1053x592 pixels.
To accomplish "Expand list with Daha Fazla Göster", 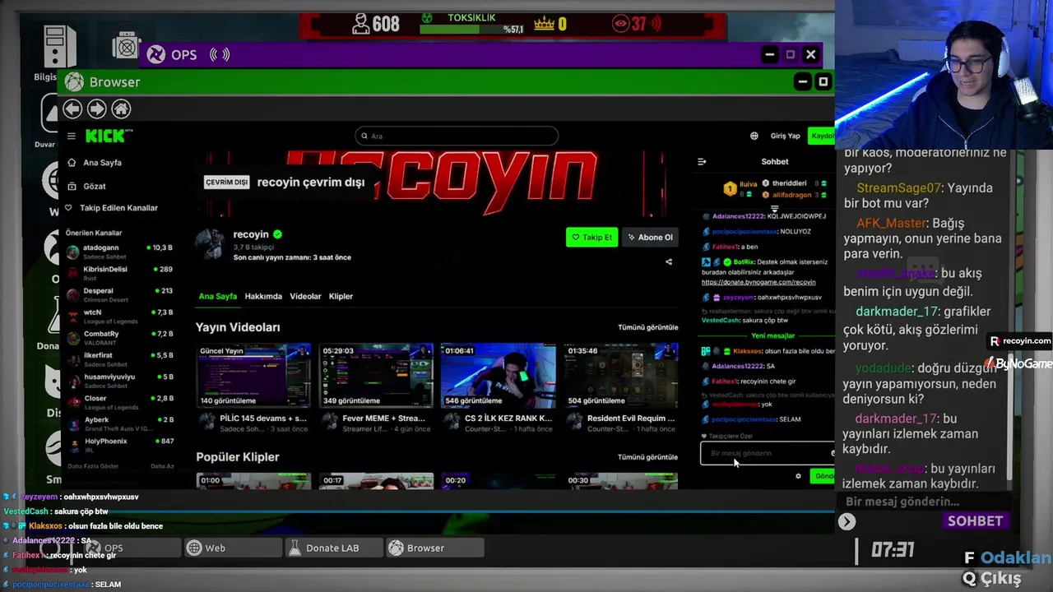I will pos(93,466).
